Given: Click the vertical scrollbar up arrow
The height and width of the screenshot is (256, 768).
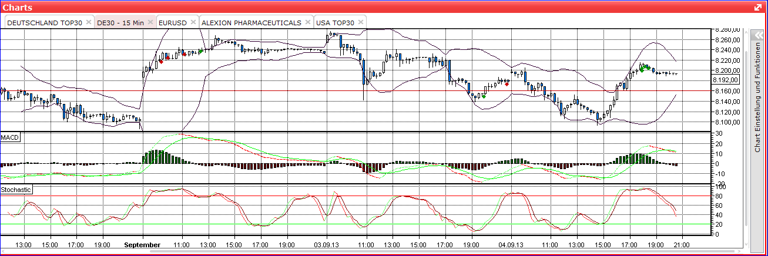Looking at the screenshot, I should (746, 32).
